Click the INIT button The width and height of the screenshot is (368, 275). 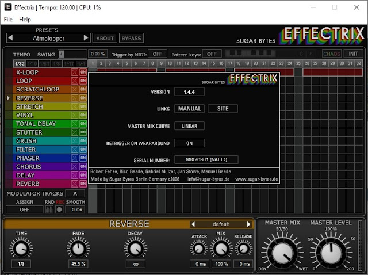coord(353,54)
